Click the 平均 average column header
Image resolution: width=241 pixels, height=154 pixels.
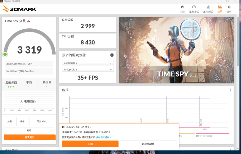click(x=29, y=82)
